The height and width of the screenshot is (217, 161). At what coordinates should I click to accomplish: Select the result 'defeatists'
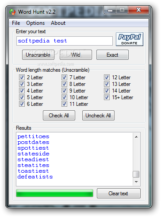[x=35, y=177]
